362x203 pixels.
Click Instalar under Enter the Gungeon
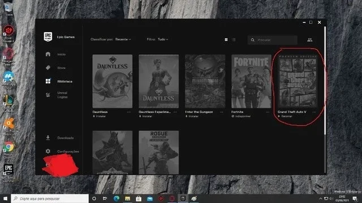click(192, 116)
